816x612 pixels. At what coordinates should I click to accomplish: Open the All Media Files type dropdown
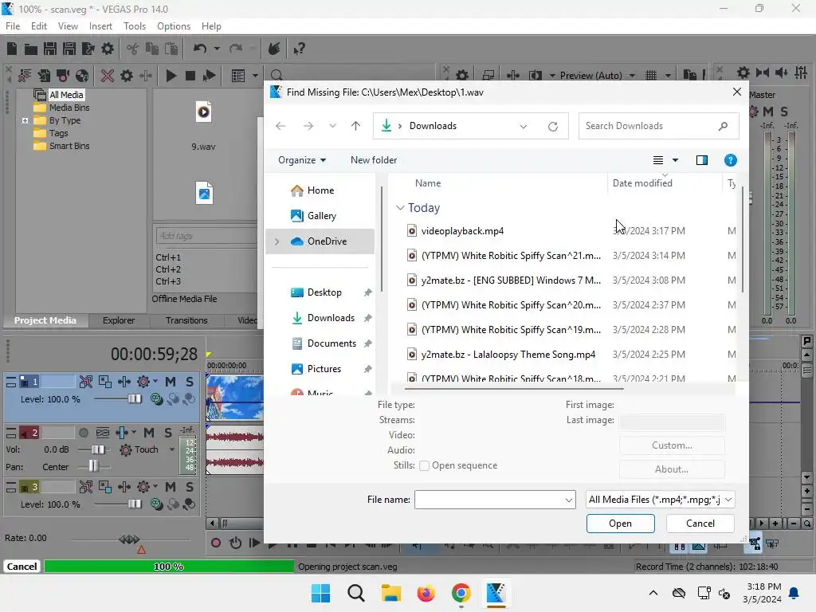(x=661, y=500)
